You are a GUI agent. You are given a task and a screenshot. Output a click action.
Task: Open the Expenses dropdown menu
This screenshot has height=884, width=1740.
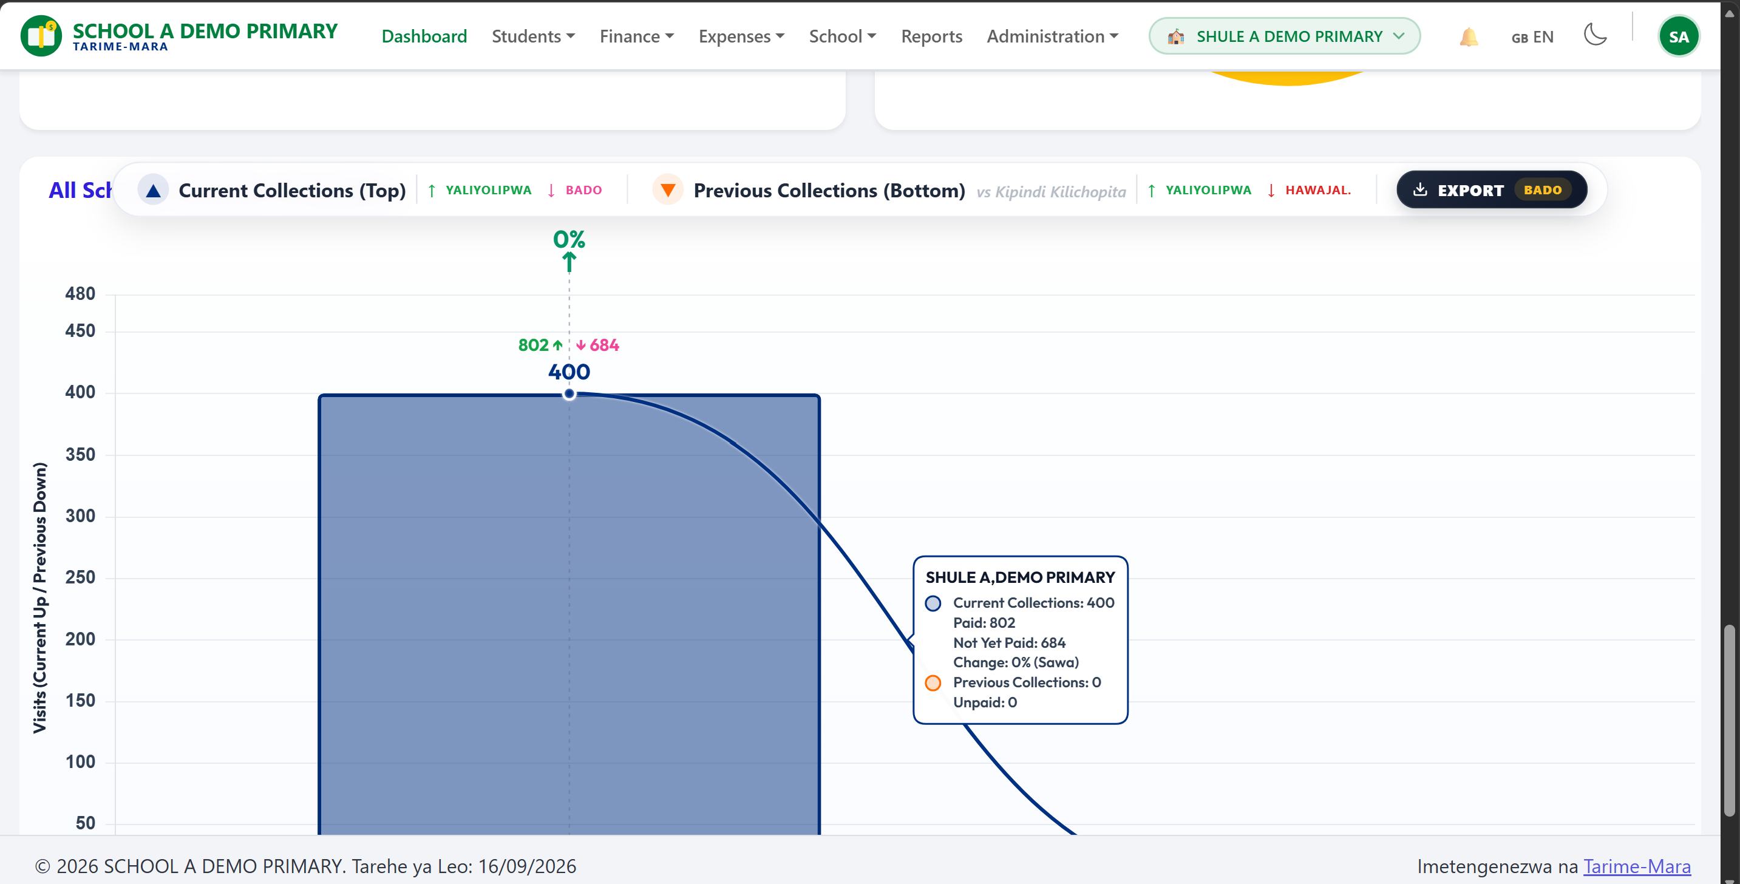(x=741, y=36)
